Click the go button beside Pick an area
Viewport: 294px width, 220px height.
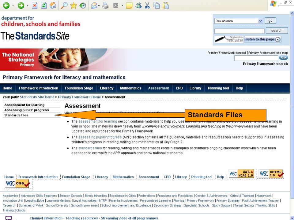[x=270, y=20]
